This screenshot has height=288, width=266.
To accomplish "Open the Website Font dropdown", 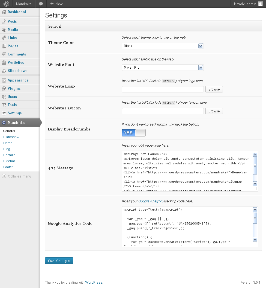I will click(x=163, y=68).
